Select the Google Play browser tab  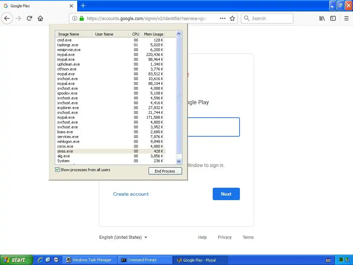pos(39,6)
